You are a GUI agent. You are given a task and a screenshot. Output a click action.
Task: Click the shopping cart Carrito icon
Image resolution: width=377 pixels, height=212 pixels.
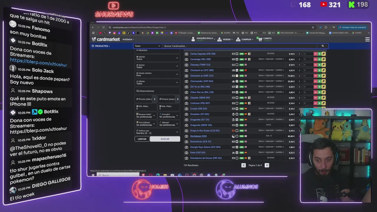pyautogui.click(x=261, y=39)
